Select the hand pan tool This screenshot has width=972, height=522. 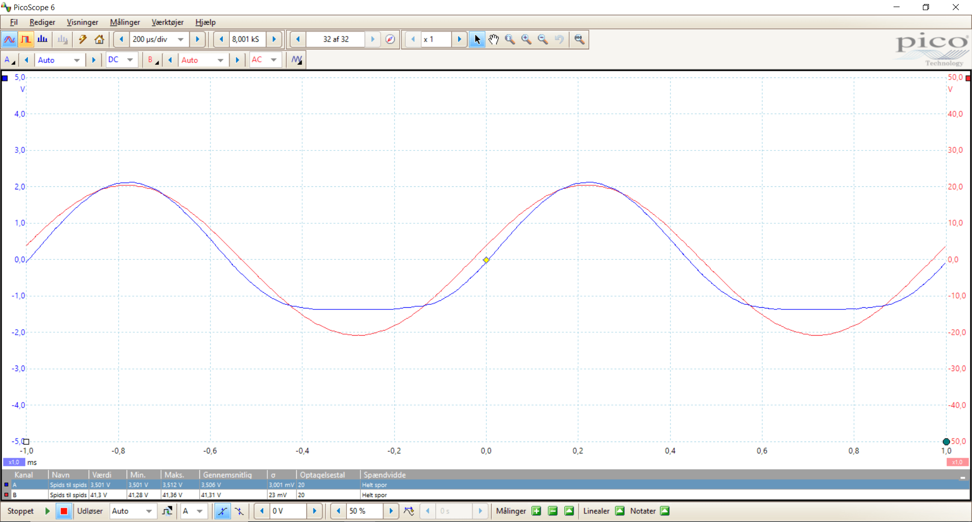coord(494,39)
